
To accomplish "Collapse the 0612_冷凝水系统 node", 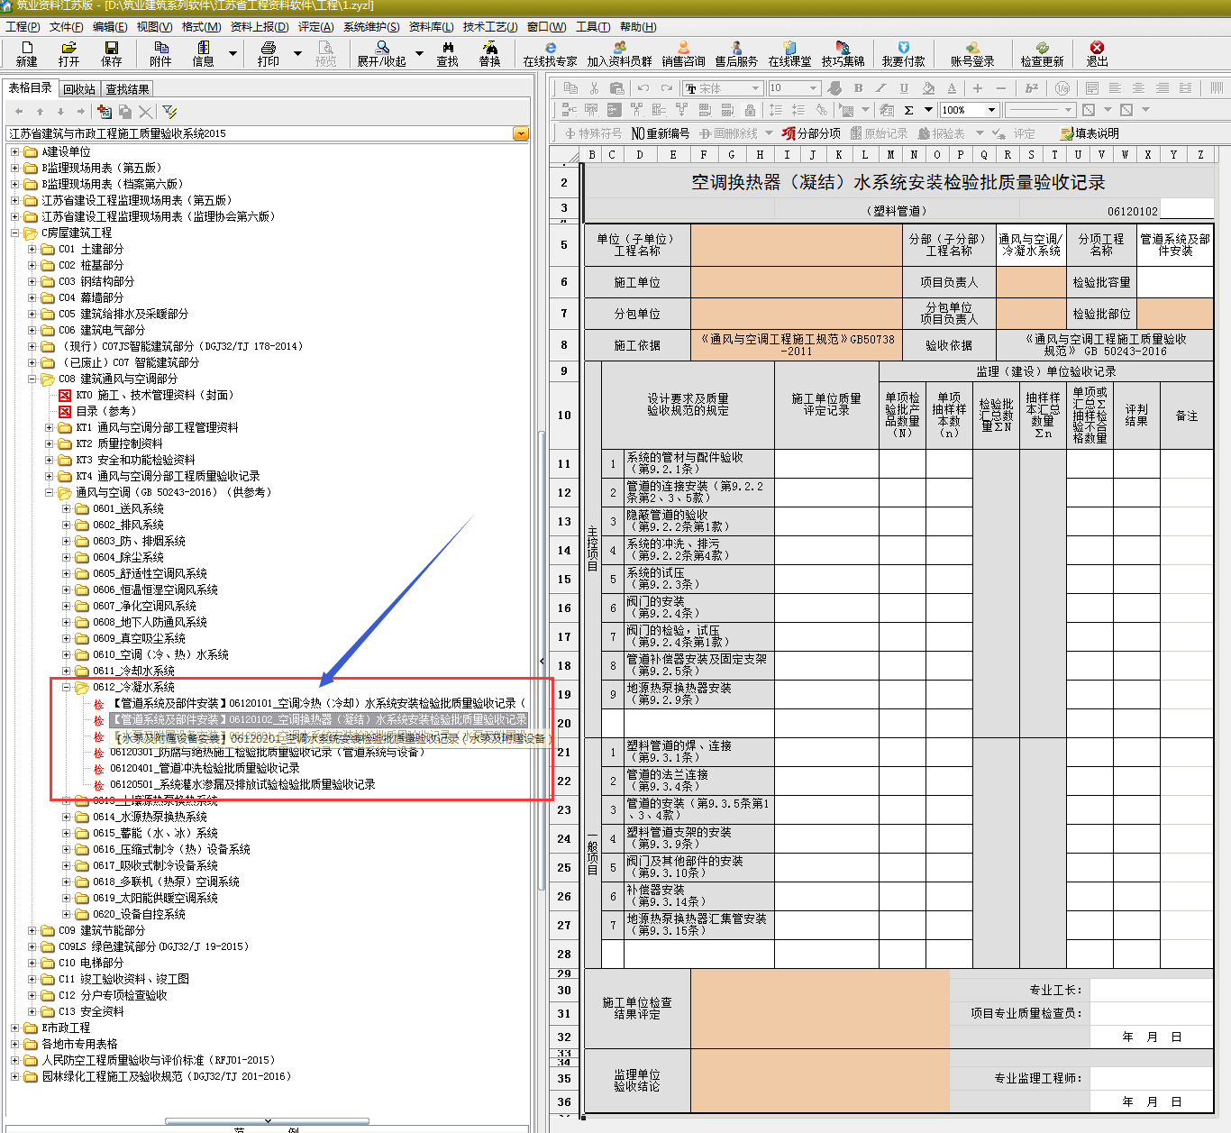I will coord(67,688).
